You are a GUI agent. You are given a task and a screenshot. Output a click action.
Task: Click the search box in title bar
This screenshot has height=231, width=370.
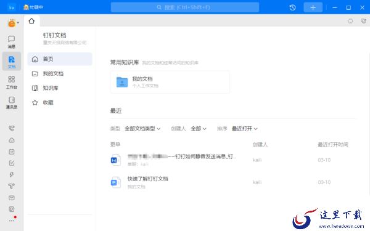click(x=185, y=7)
